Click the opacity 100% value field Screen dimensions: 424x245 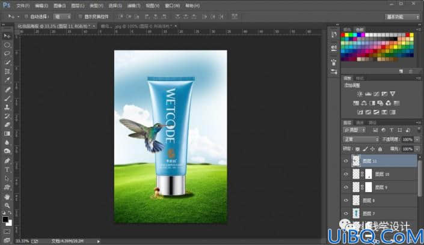(408, 140)
